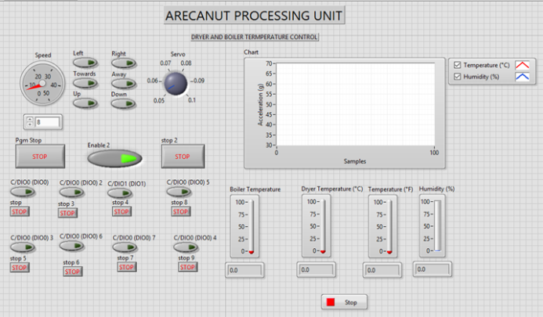Uncheck the Temperature (°C) legend checkbox
The image size is (543, 317).
point(458,65)
